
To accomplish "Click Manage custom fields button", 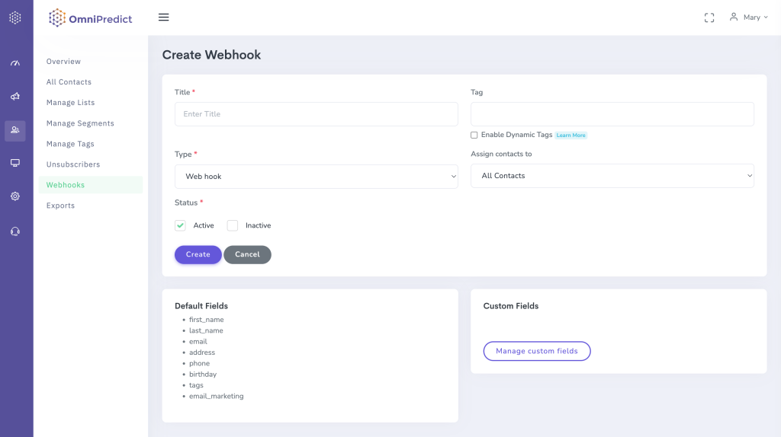I will tap(537, 351).
